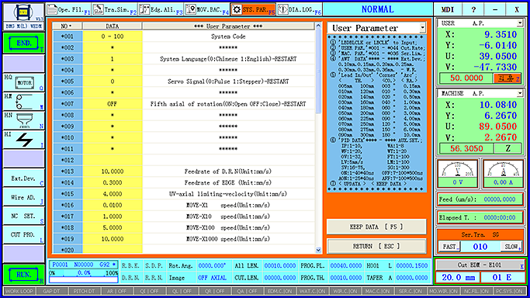The height and width of the screenshot is (298, 530).
Task: Click the 4.0000 value in row *015
Action: (x=113, y=194)
